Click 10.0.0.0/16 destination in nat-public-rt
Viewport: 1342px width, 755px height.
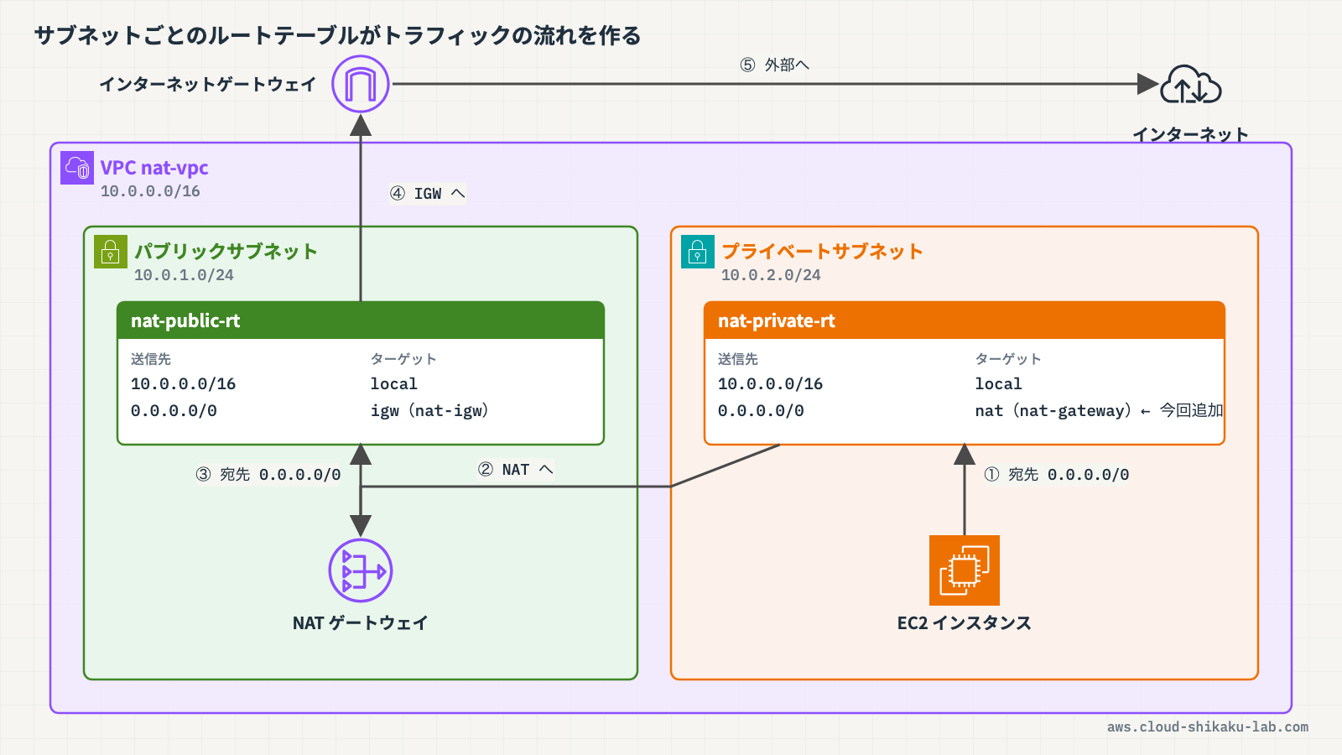pos(183,384)
